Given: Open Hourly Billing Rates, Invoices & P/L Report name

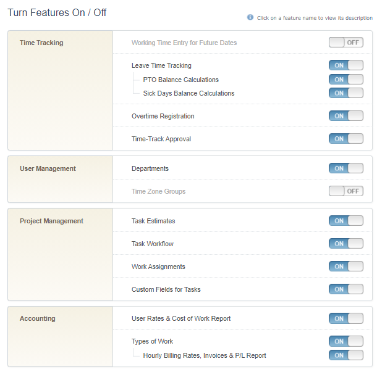Looking at the screenshot, I should pyautogui.click(x=205, y=355).
